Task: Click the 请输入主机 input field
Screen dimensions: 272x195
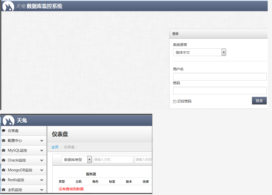Action: point(113,159)
